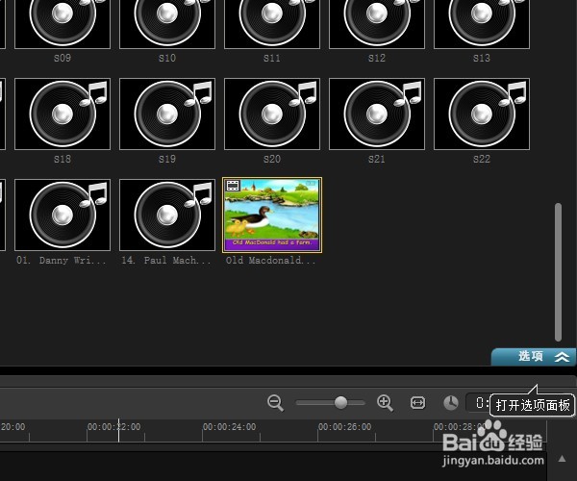Select the 01. Danny Wri... audio thumbnail

[63, 215]
